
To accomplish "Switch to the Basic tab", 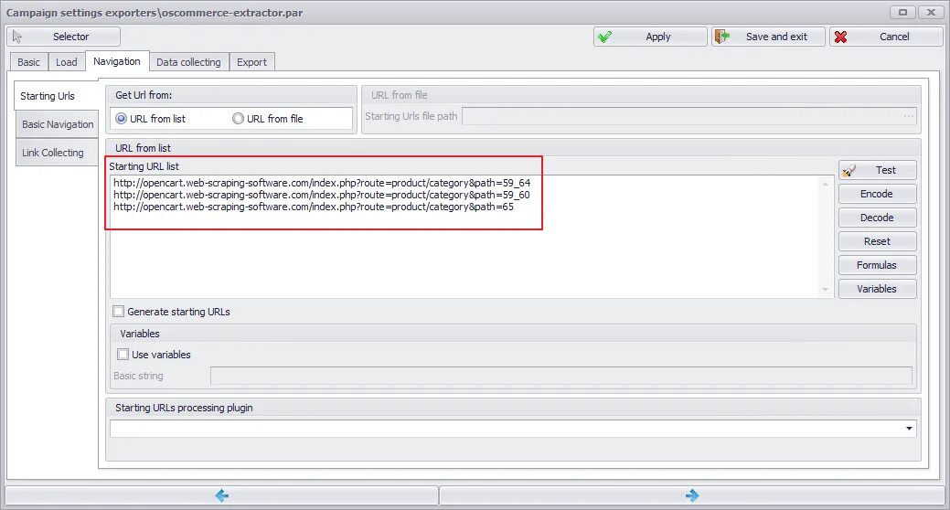I will tap(28, 62).
